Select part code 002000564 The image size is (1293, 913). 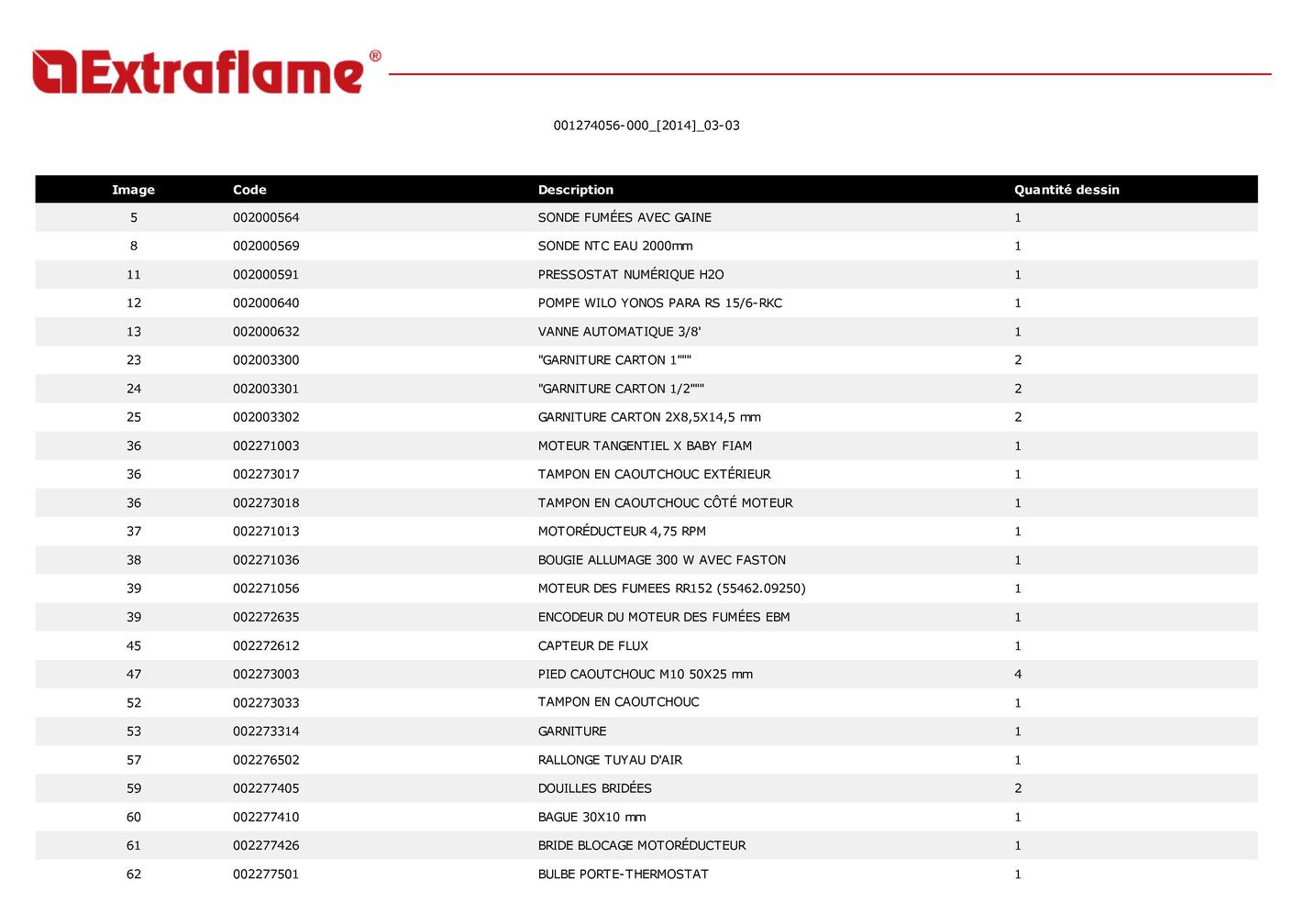coord(266,217)
